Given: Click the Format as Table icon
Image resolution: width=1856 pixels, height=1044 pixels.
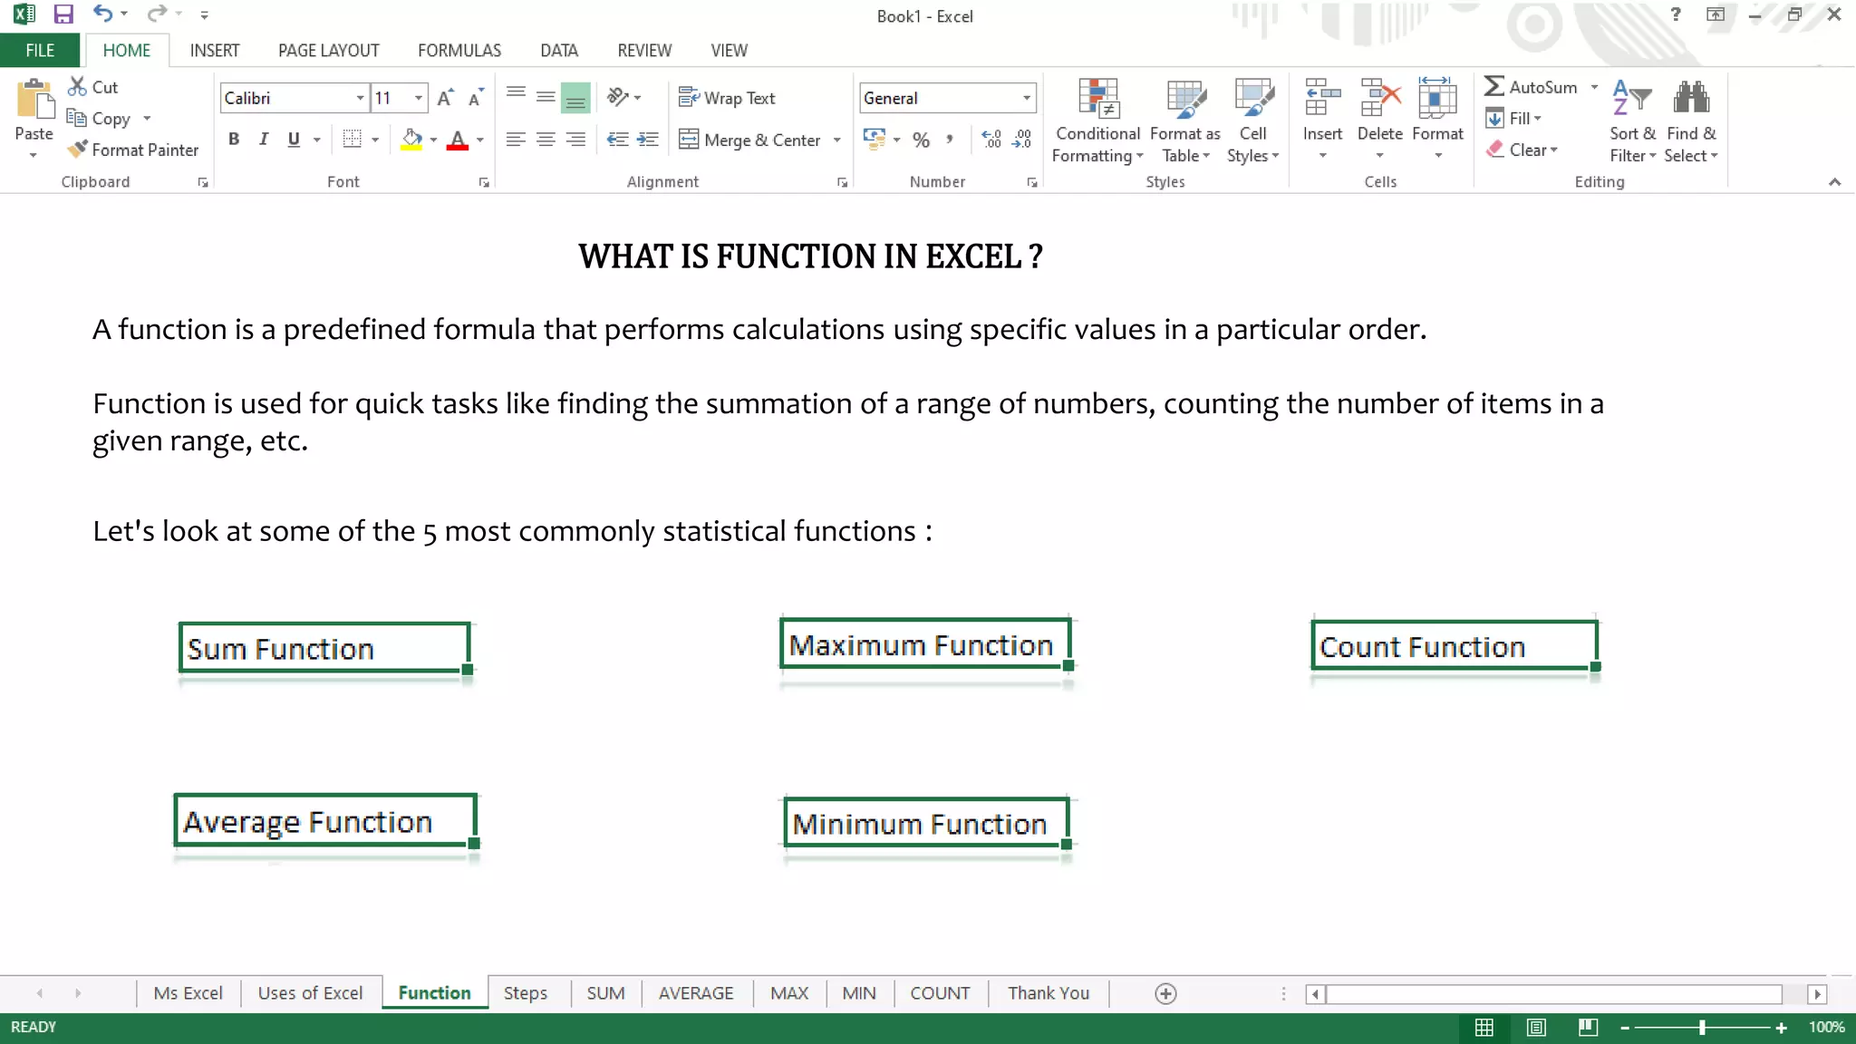Looking at the screenshot, I should 1185,100.
